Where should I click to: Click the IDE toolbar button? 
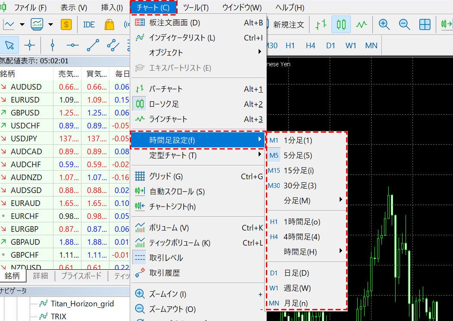point(89,25)
